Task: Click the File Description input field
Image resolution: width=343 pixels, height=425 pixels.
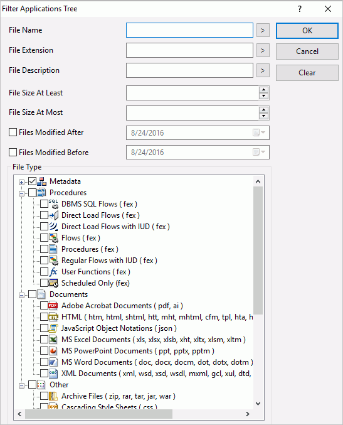Action: click(189, 70)
